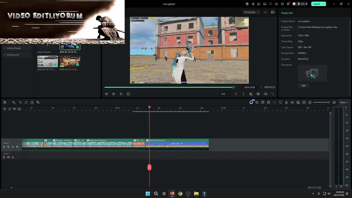Choose the select tool arrow in timeline toolbar
Screen dimensions: 352x198
13,102
